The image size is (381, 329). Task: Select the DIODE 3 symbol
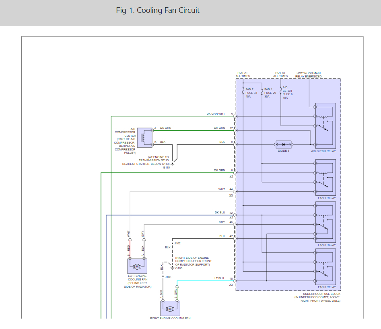coord(284,144)
